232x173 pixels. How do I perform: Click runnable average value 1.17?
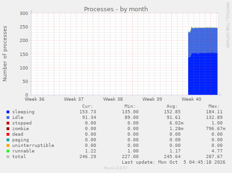175,151
